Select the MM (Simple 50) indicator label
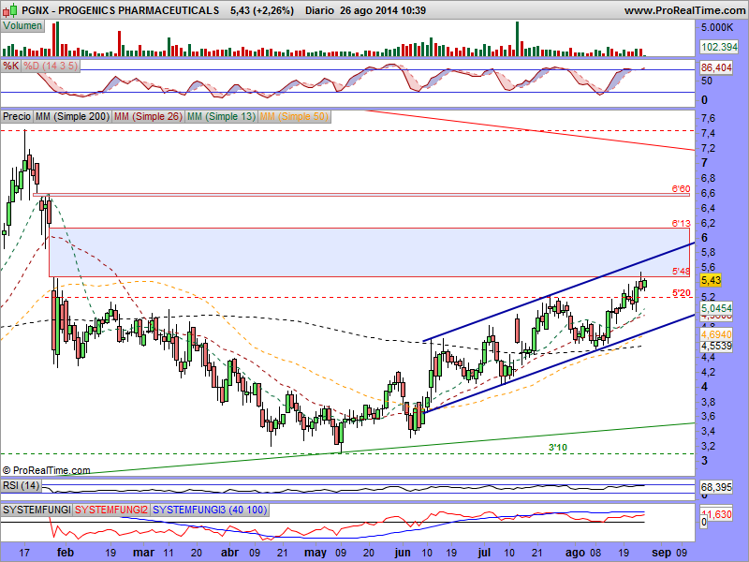 click(294, 116)
